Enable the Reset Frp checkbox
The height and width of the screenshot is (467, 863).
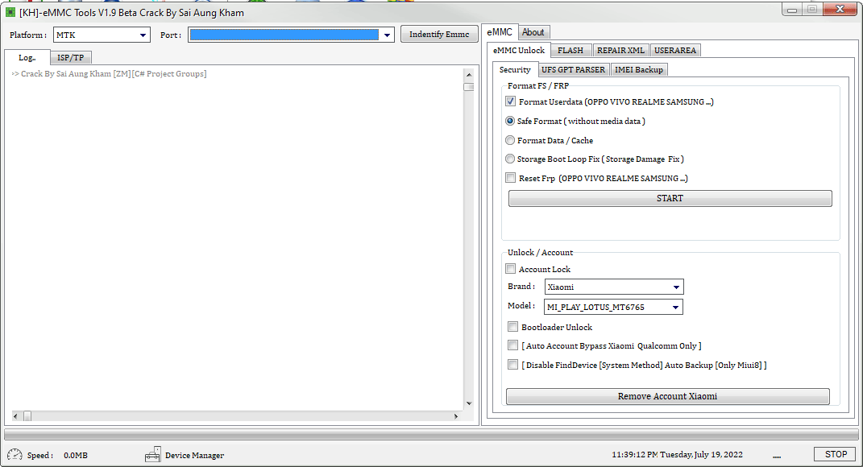510,177
